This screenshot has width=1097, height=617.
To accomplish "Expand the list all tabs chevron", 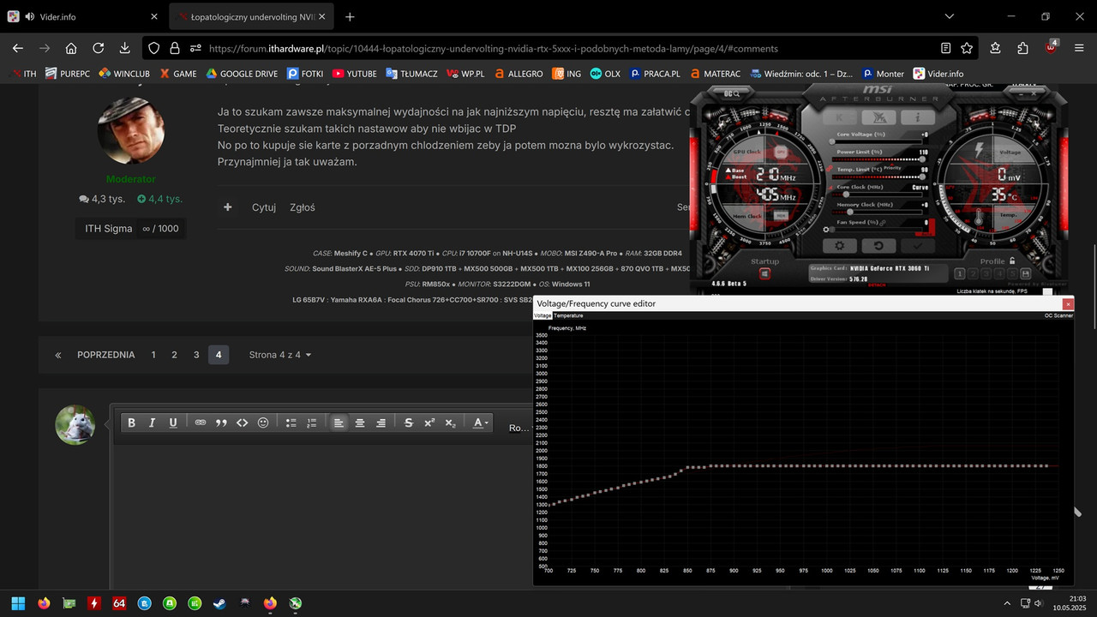I will [x=950, y=16].
